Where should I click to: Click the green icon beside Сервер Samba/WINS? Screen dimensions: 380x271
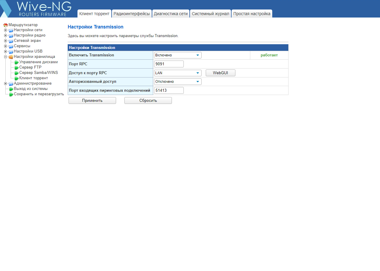[17, 73]
